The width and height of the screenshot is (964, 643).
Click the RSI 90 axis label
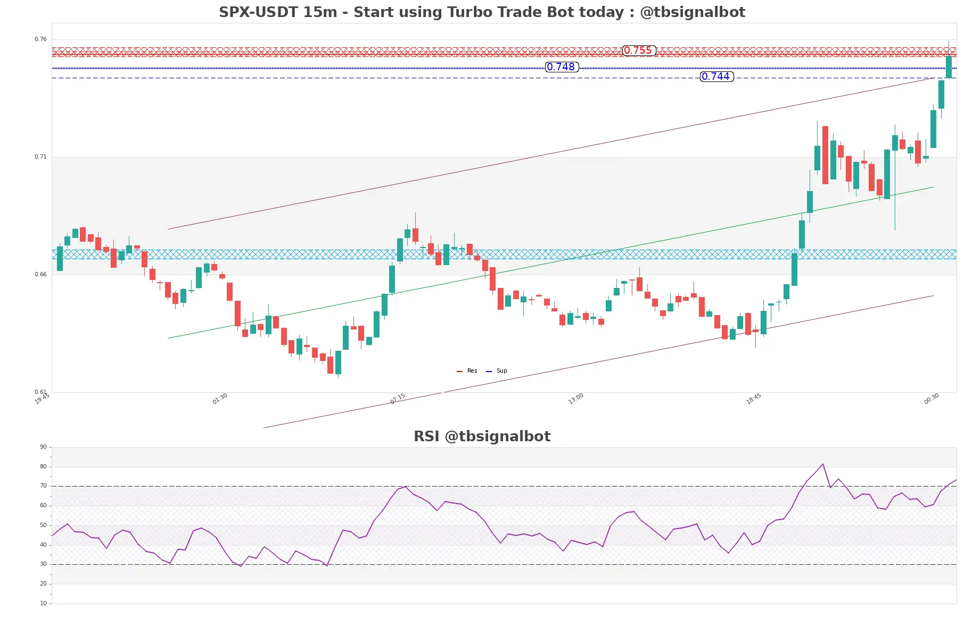click(43, 447)
